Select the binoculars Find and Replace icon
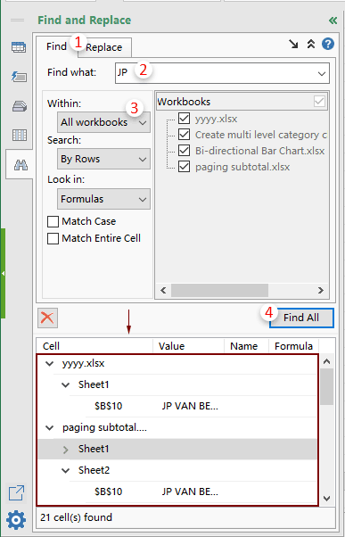This screenshot has width=345, height=537. (21, 165)
